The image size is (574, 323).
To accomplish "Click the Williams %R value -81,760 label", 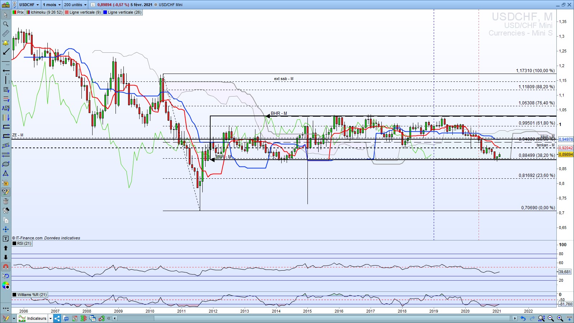I will (566, 304).
